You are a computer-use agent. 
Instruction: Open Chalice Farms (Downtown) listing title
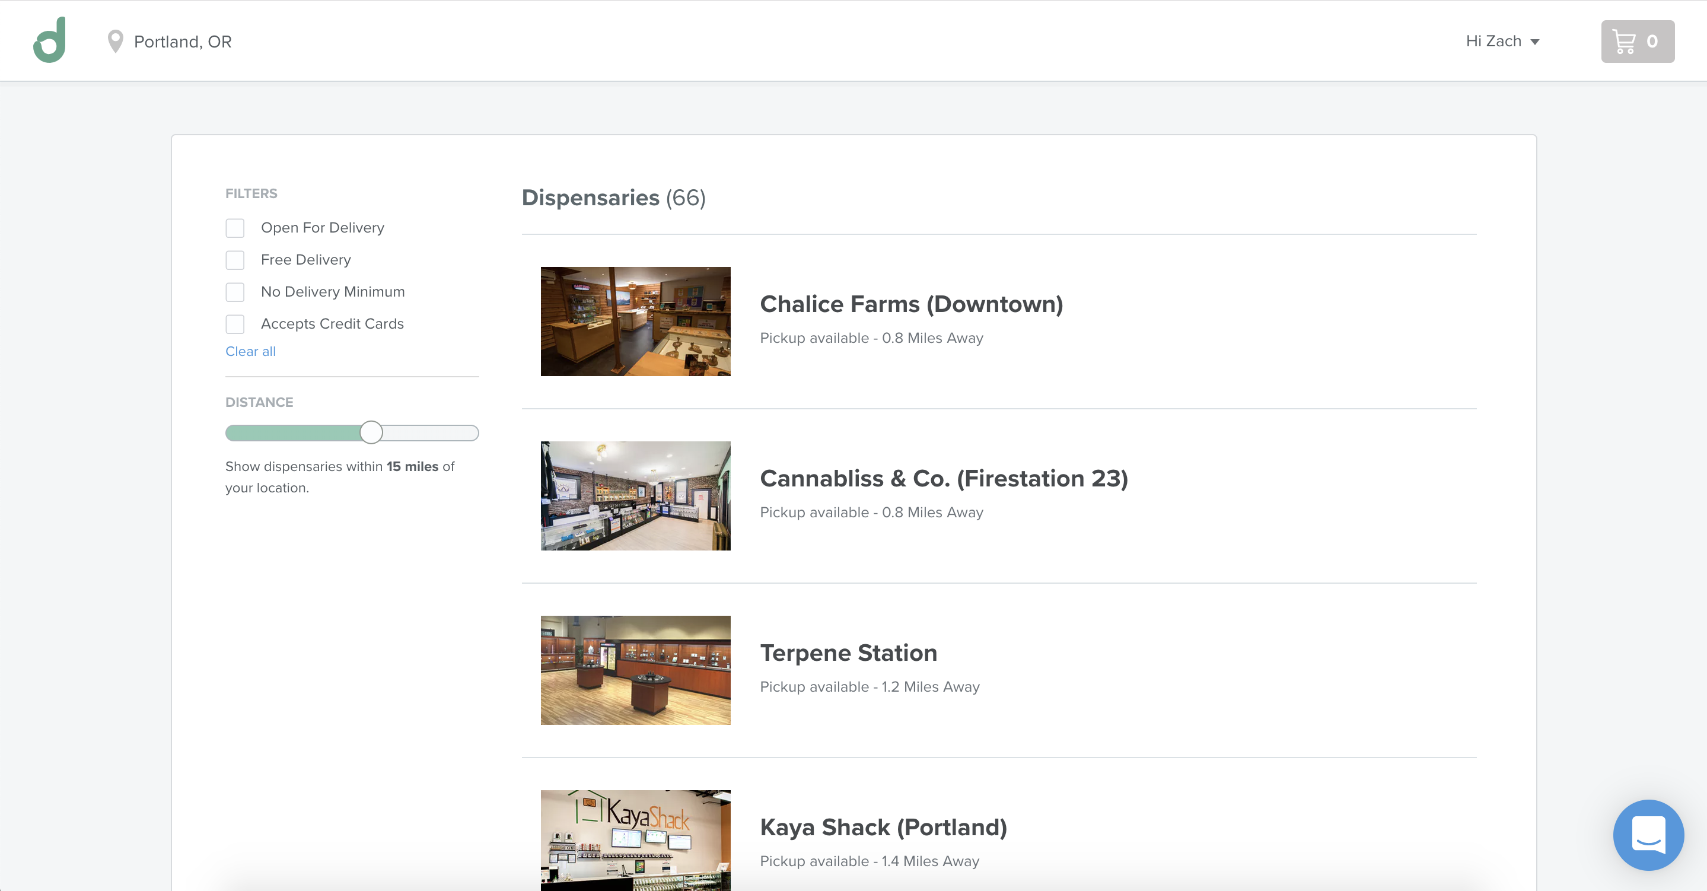point(911,304)
